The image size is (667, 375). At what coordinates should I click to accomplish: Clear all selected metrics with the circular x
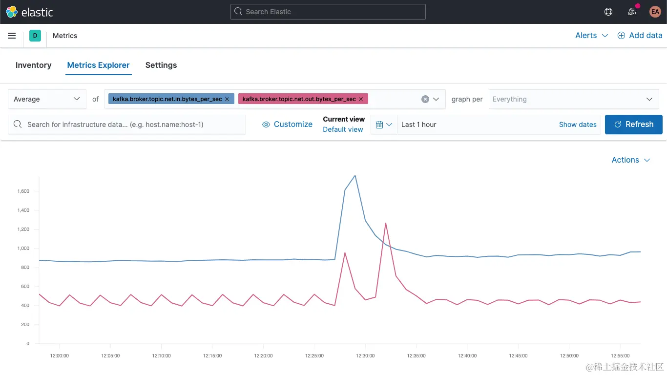[x=425, y=99]
